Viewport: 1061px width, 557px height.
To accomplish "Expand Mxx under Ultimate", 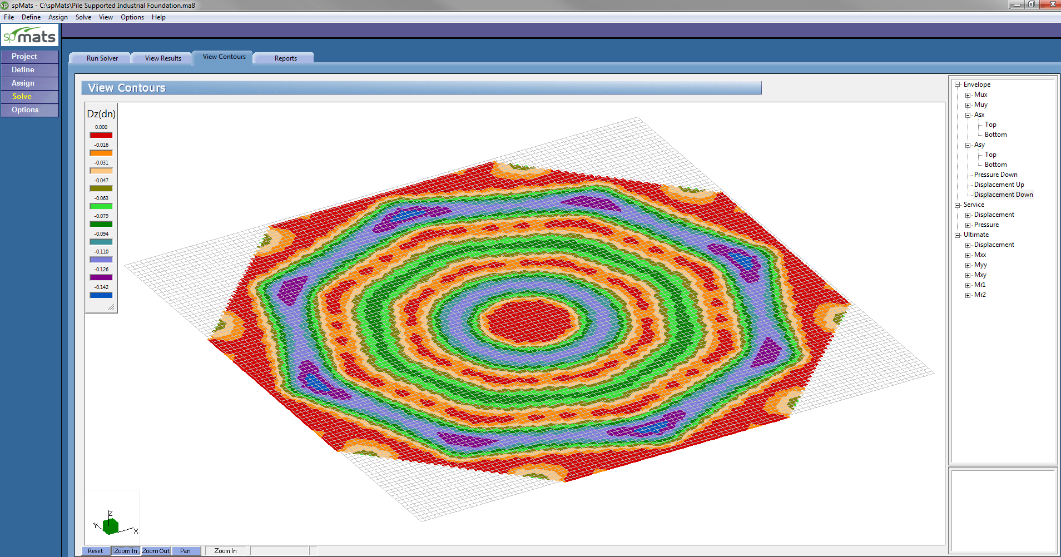I will tap(969, 255).
